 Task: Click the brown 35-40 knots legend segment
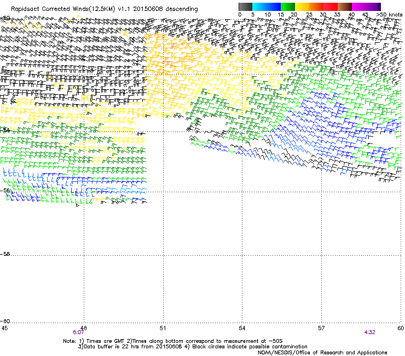(x=345, y=7)
